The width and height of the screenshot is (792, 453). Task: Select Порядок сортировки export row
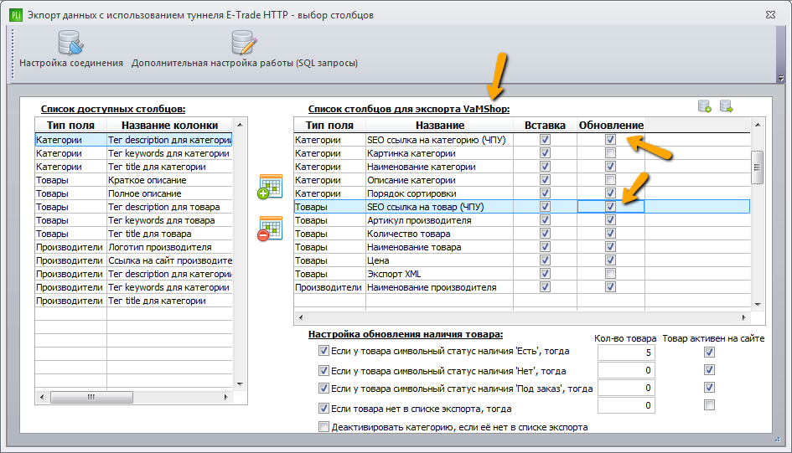(522, 193)
